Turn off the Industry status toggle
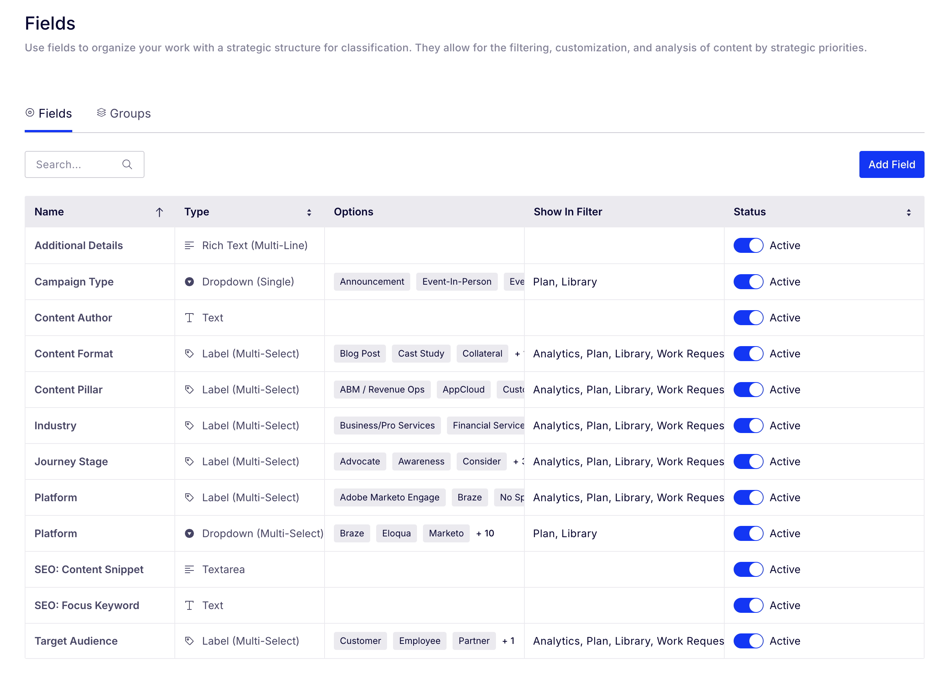947x675 pixels. coord(749,426)
